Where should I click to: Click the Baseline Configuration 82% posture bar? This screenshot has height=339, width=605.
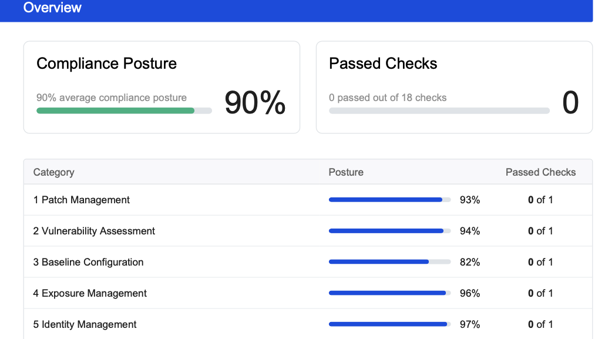[x=389, y=262]
